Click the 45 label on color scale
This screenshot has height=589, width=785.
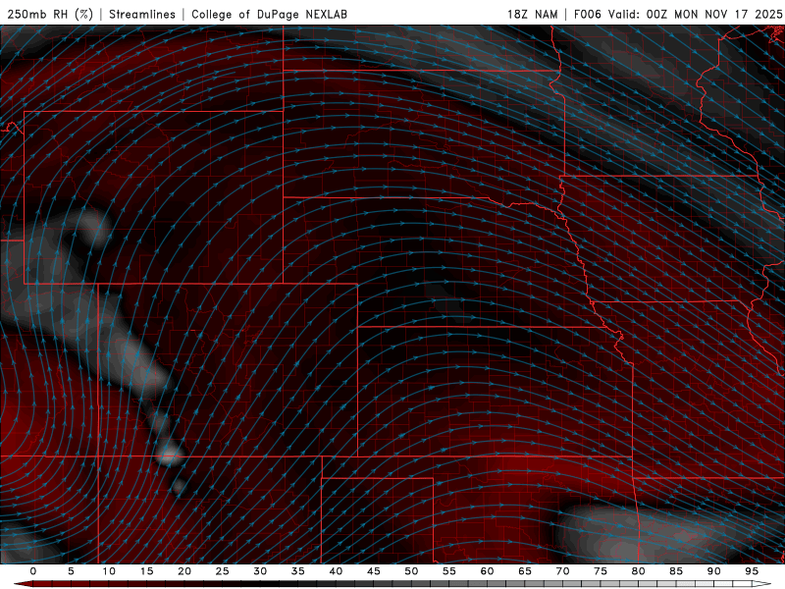tap(374, 571)
